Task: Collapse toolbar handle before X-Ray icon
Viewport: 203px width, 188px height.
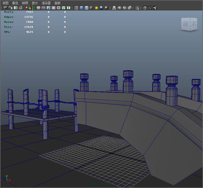Action: pos(141,8)
